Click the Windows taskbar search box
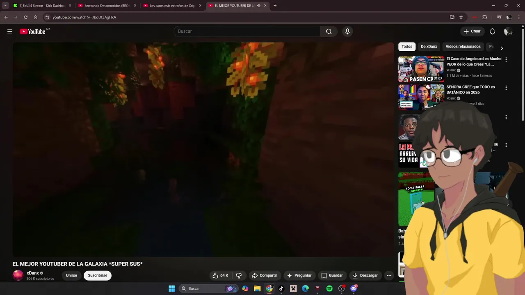 click(x=209, y=288)
